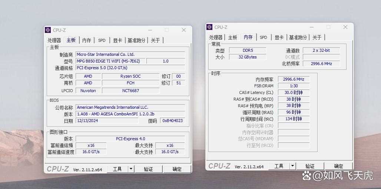Minimize the right CPU-Z window
This screenshot has width=381, height=189.
312,27
